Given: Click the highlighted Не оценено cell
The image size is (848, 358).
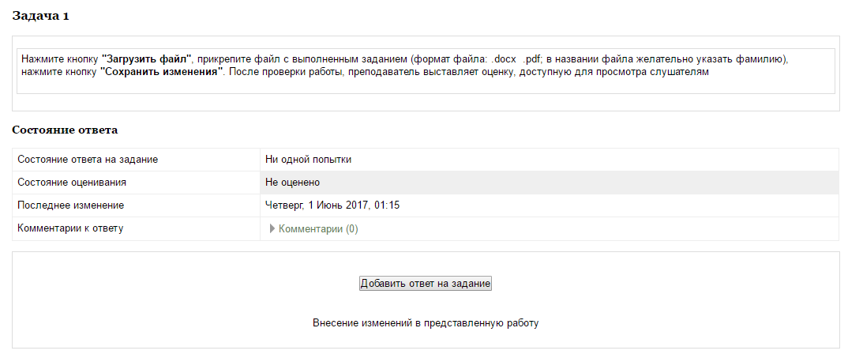Looking at the screenshot, I should tap(292, 182).
